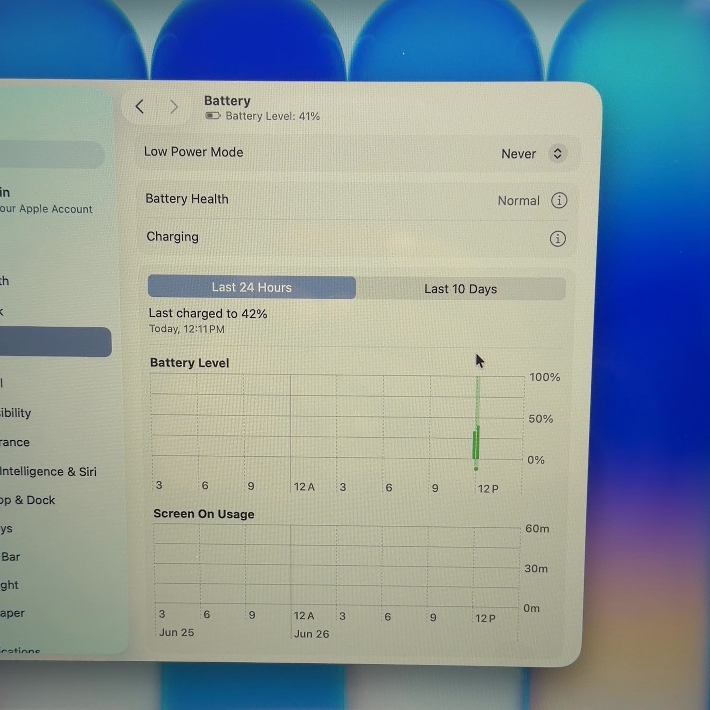Go forward with the right chevron
The height and width of the screenshot is (710, 710).
pos(174,107)
